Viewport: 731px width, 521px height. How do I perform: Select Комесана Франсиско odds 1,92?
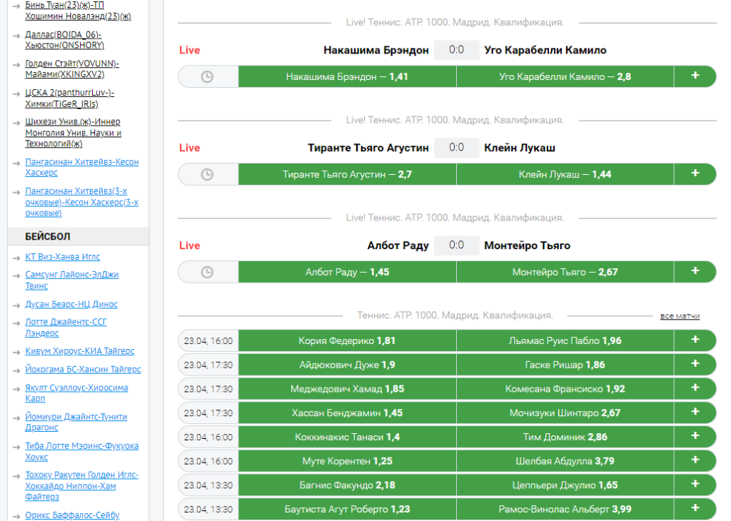pos(565,389)
